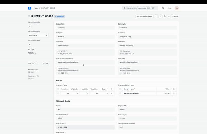Click the Weight value 20 cell

94,93
